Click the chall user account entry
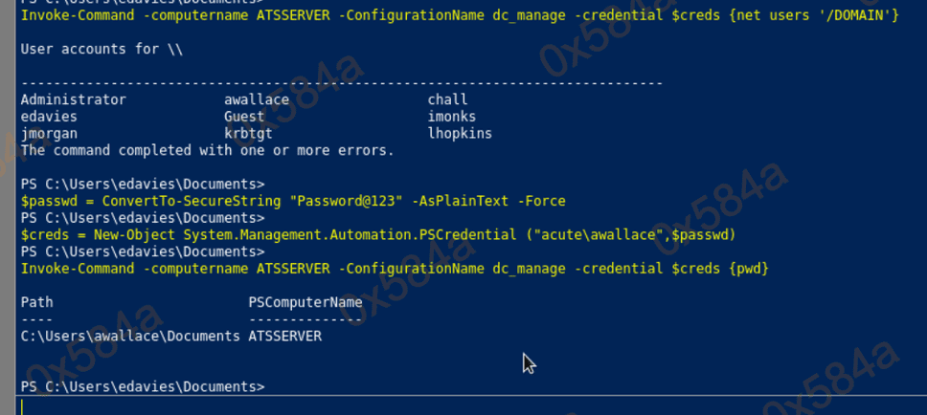Viewport: 927px width, 415px height. pyautogui.click(x=447, y=100)
